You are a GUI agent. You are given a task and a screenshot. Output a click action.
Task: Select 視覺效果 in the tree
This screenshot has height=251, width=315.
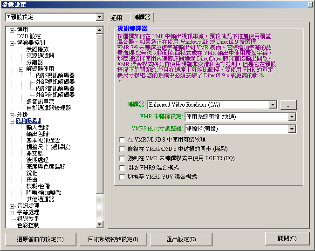point(28,219)
